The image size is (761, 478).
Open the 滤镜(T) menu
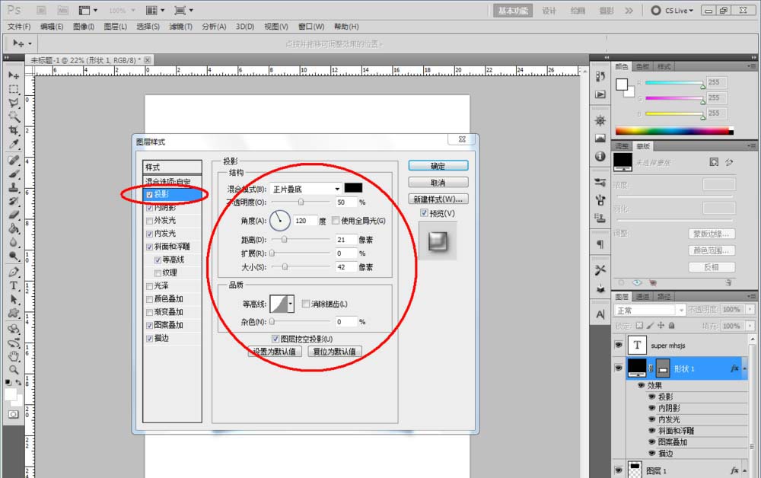[180, 27]
